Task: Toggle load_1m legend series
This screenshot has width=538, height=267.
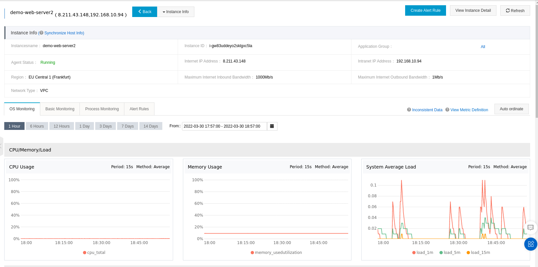Action: pos(422,253)
